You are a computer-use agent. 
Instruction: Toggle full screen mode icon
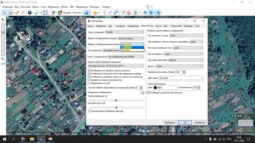click(x=45, y=13)
